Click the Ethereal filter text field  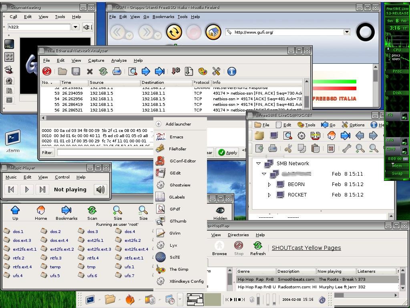(105, 152)
